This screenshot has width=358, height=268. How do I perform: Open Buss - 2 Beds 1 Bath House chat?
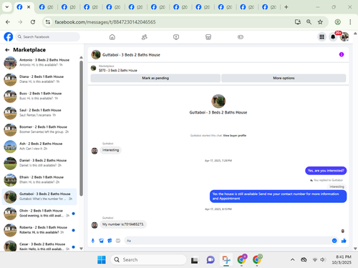pyautogui.click(x=39, y=96)
